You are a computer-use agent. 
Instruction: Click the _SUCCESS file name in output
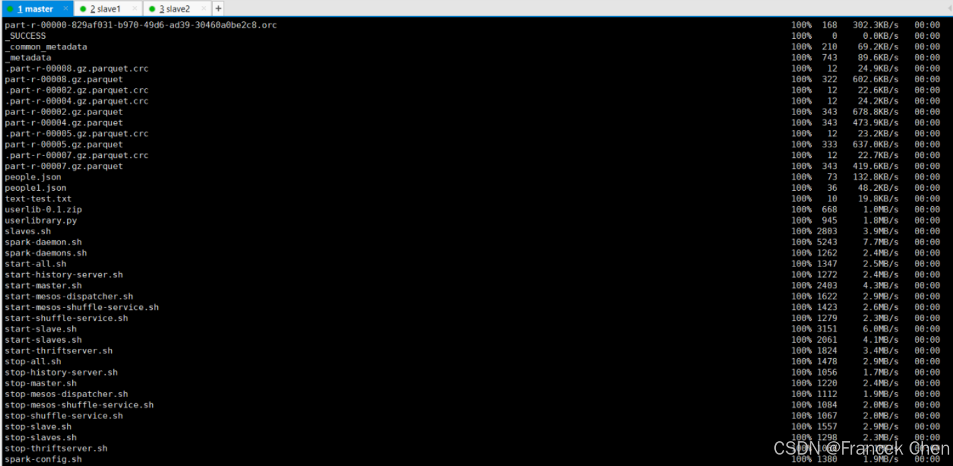[25, 35]
